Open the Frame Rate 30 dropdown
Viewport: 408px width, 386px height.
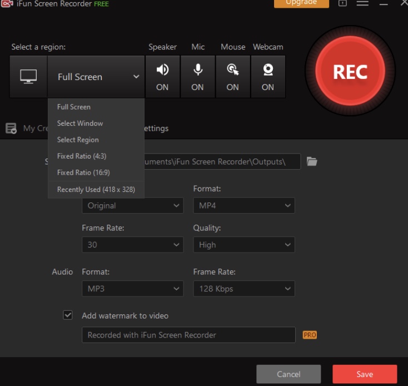click(x=132, y=245)
